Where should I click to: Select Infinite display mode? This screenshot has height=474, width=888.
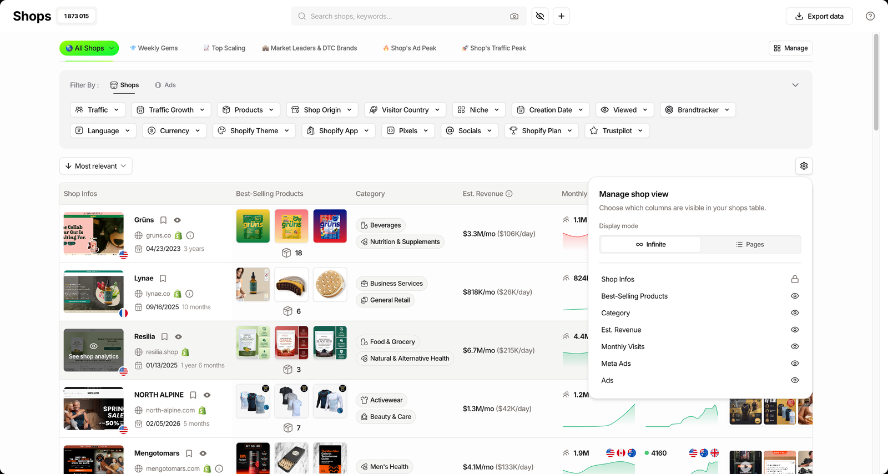[650, 244]
